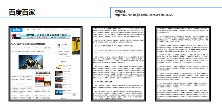222x110 pixels.
Task: Click the slide title 百度百家
Action: [22, 12]
